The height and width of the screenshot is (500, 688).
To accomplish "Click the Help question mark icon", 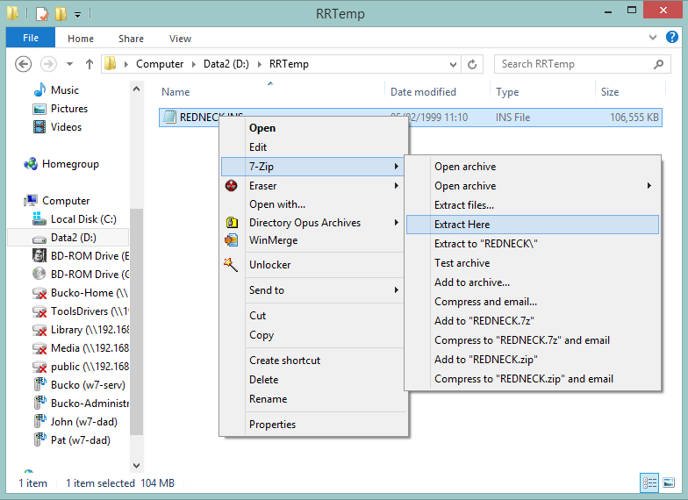I will (x=671, y=38).
